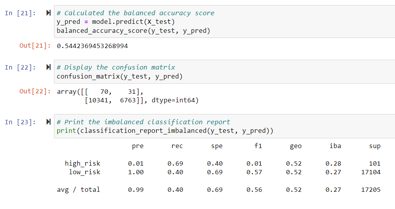
Task: Click avg / total f1 value 0.56
Action: click(x=254, y=190)
